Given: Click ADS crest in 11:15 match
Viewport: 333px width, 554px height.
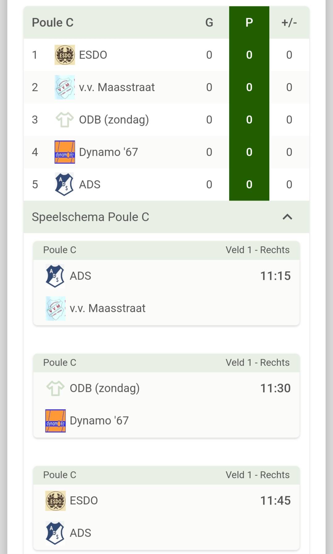Looking at the screenshot, I should point(55,276).
